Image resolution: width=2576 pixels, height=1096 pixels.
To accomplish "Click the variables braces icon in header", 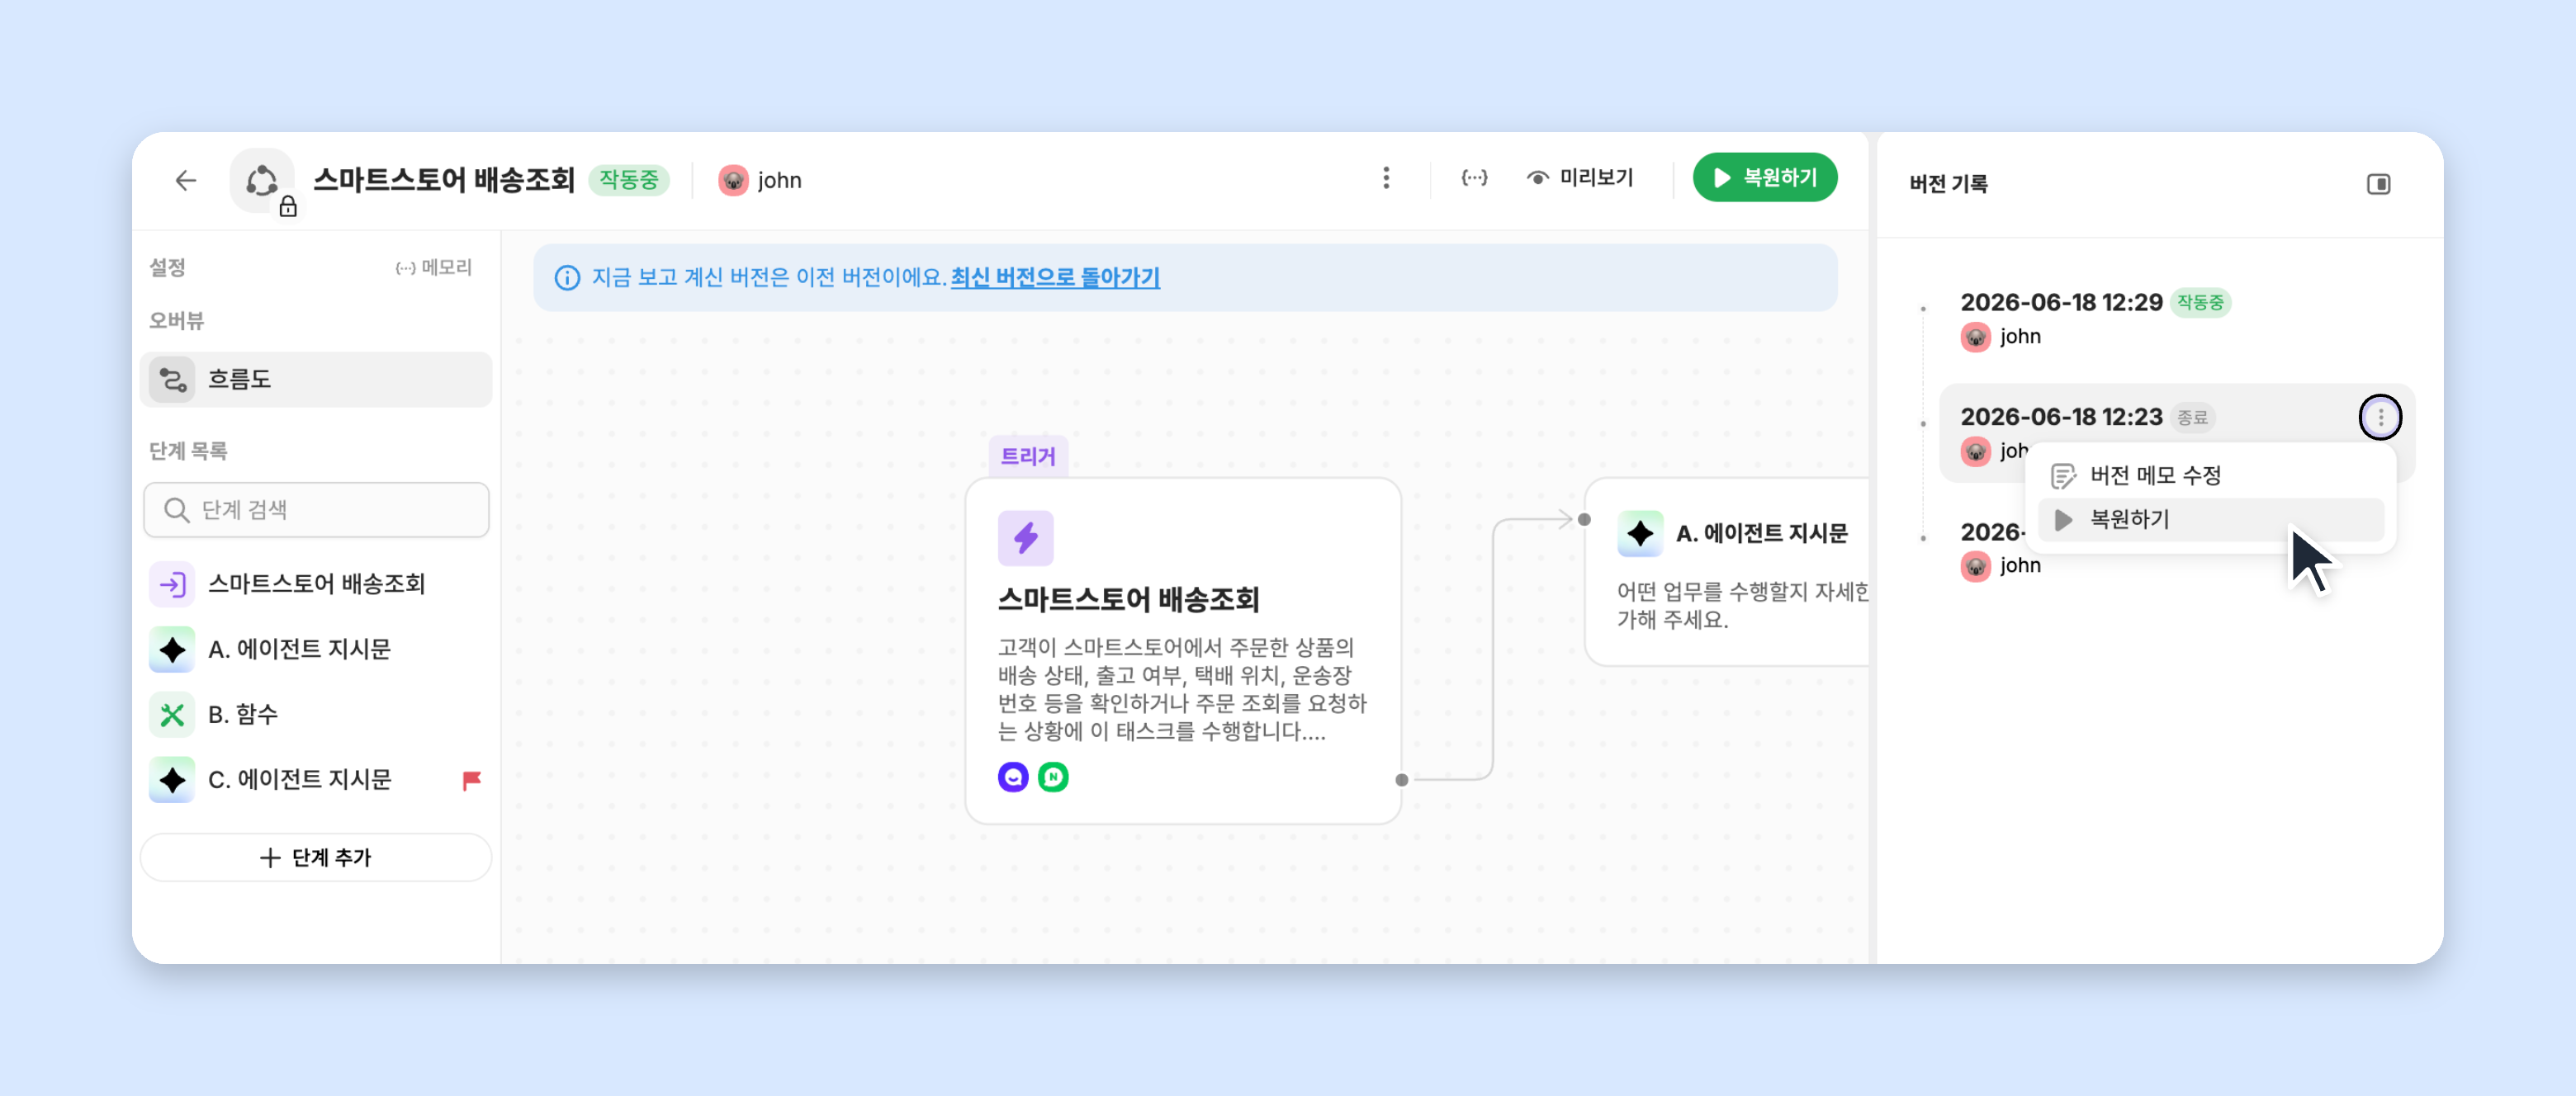I will (x=1474, y=178).
